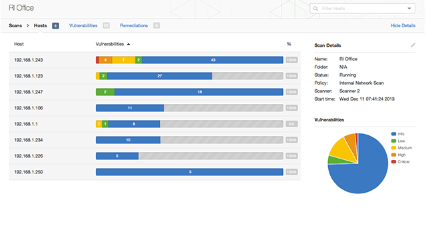The width and height of the screenshot is (426, 240).
Task: Click the breadcrumb chevron after Scans
Action: point(28,25)
